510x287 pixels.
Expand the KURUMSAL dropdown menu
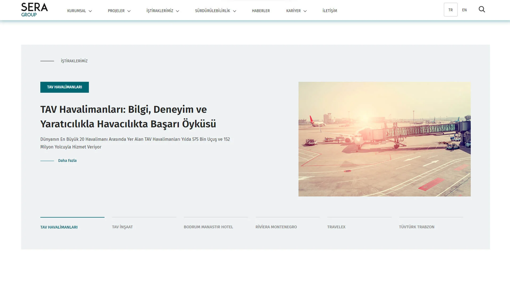click(79, 11)
